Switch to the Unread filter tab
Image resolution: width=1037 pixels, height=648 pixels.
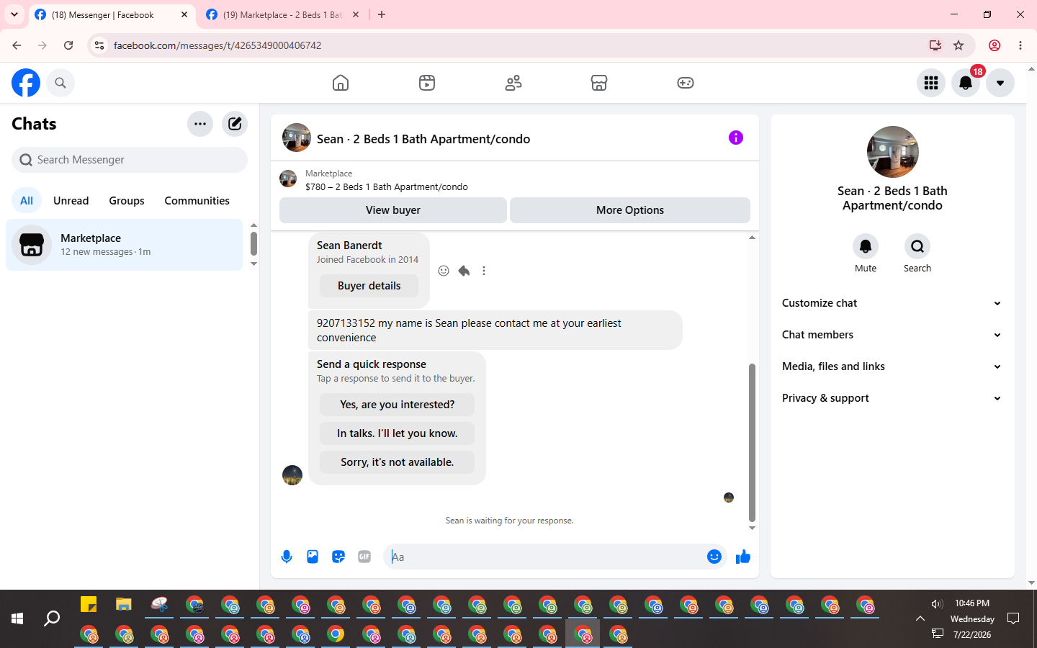point(71,201)
